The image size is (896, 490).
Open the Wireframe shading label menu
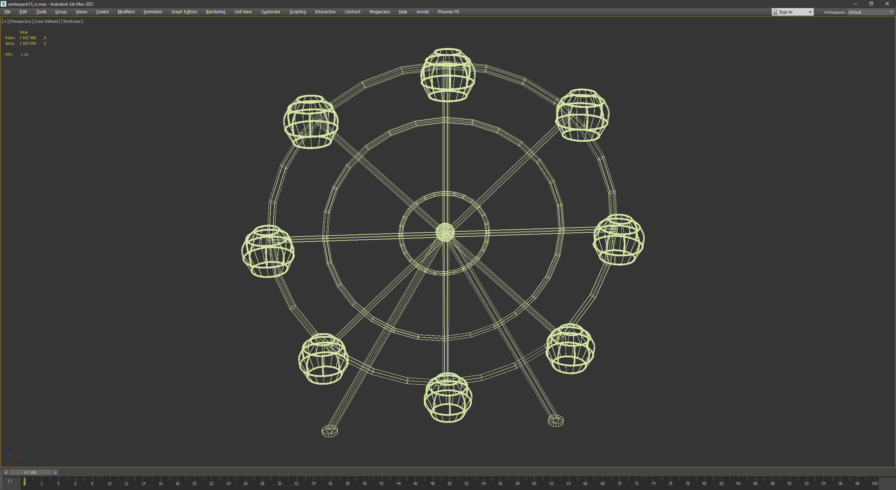pyautogui.click(x=72, y=21)
